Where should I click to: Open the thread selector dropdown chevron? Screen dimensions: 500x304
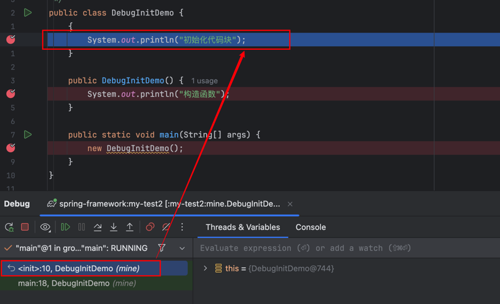[182, 249]
